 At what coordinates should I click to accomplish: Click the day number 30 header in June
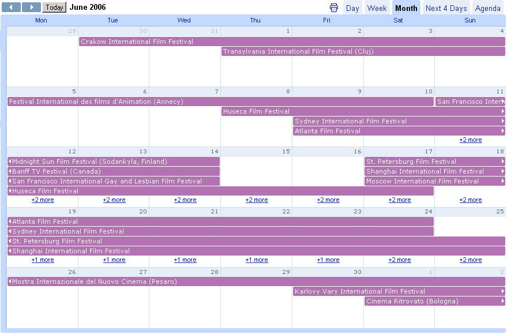[x=357, y=272]
